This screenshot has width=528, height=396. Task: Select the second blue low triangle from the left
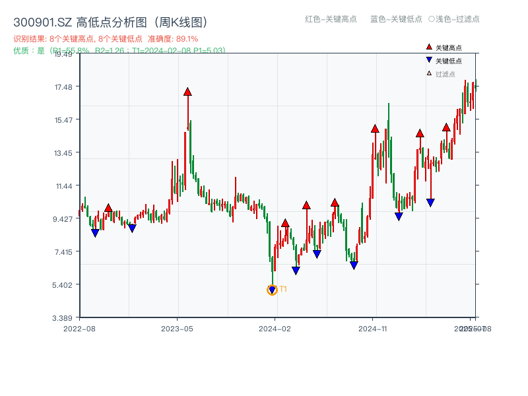(x=132, y=228)
